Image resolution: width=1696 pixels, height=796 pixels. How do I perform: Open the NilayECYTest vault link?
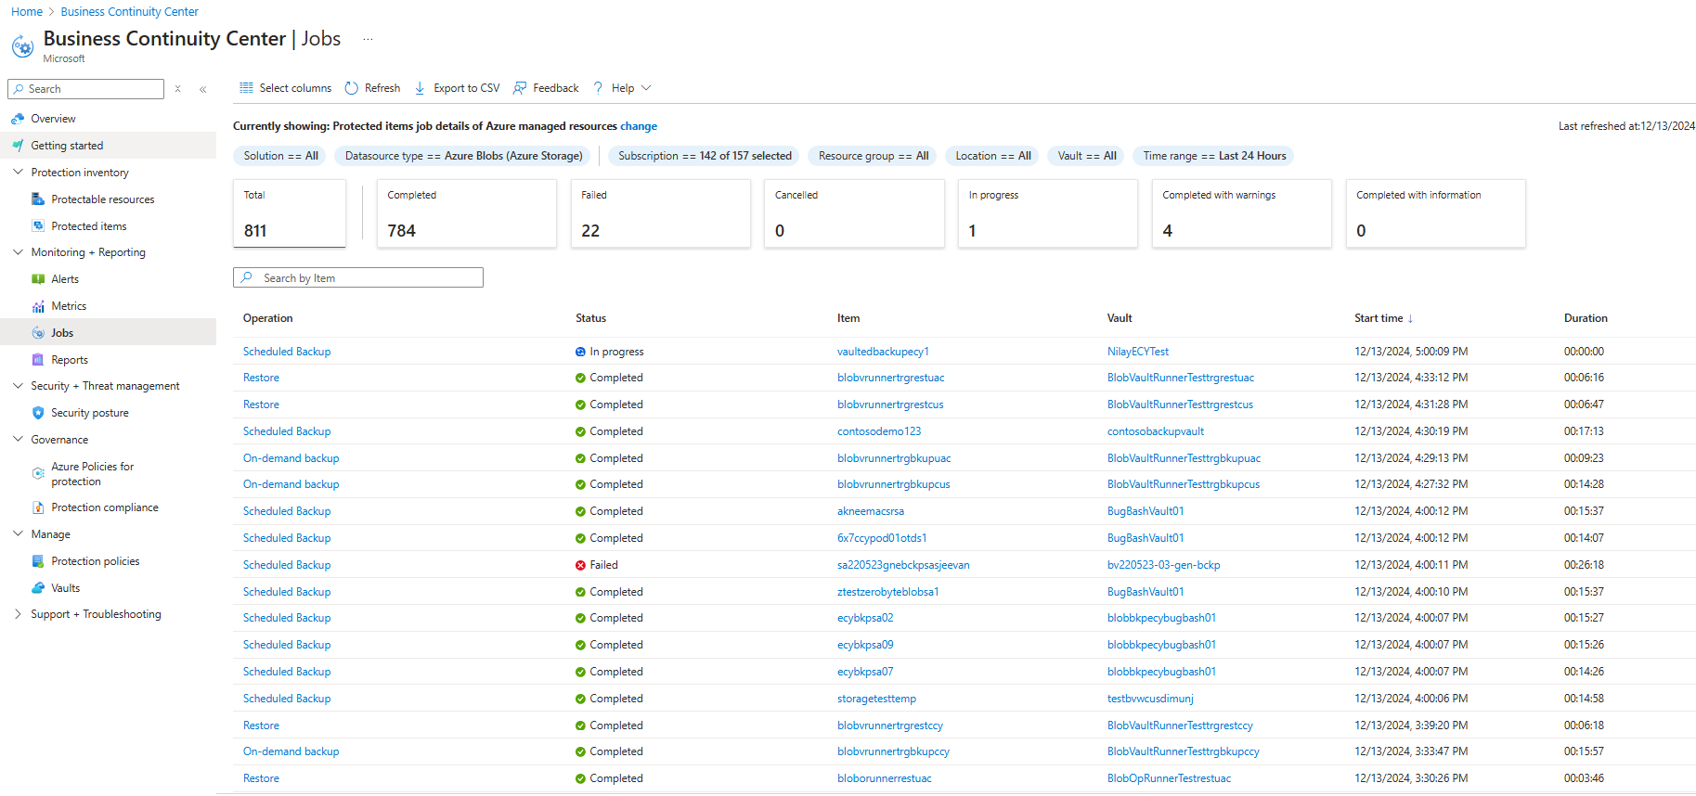[1138, 352]
